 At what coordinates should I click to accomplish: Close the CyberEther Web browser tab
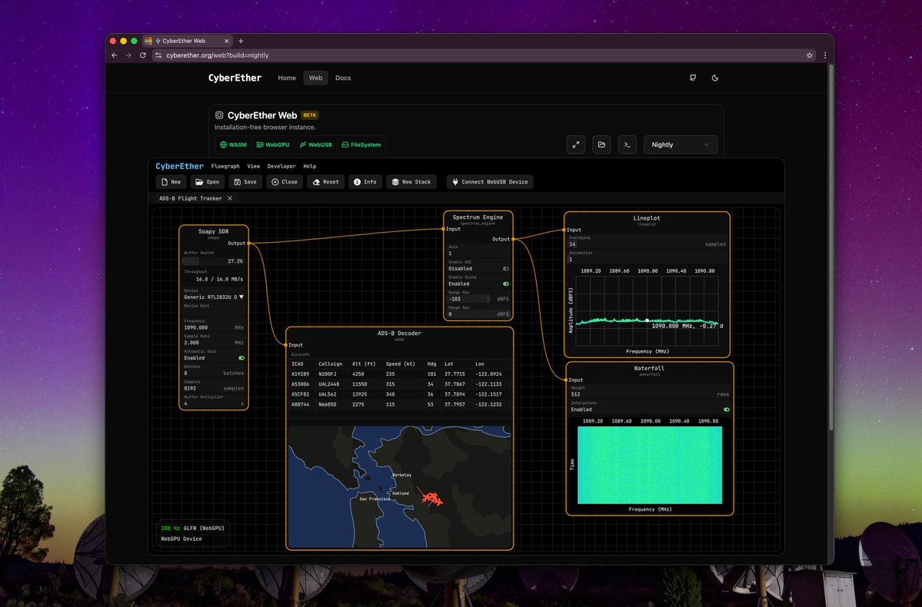click(x=226, y=41)
